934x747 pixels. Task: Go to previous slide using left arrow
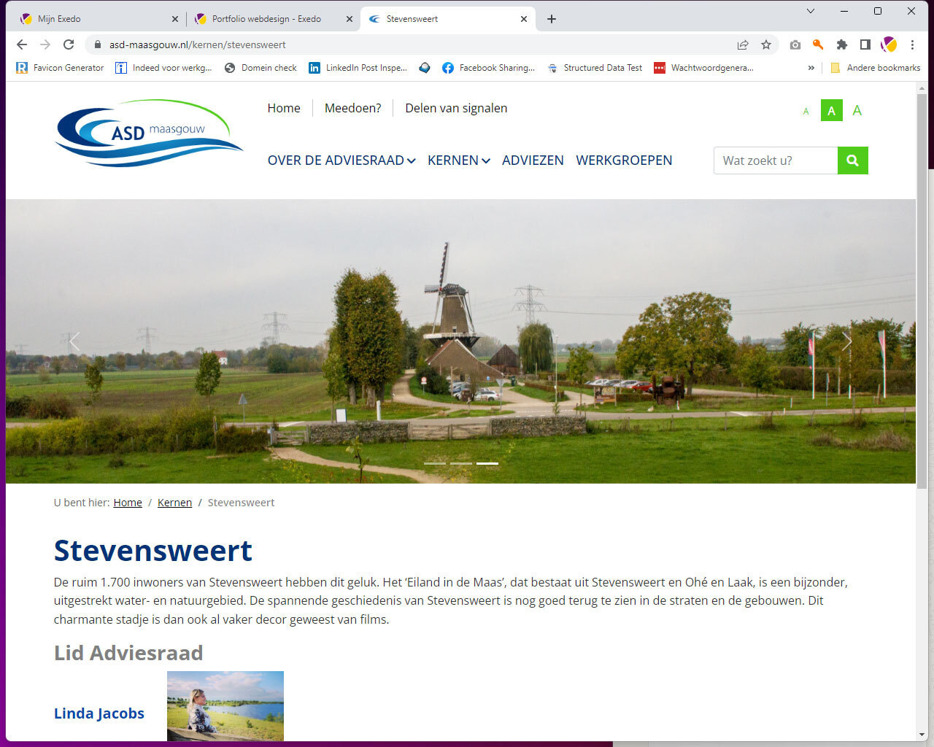coord(74,341)
